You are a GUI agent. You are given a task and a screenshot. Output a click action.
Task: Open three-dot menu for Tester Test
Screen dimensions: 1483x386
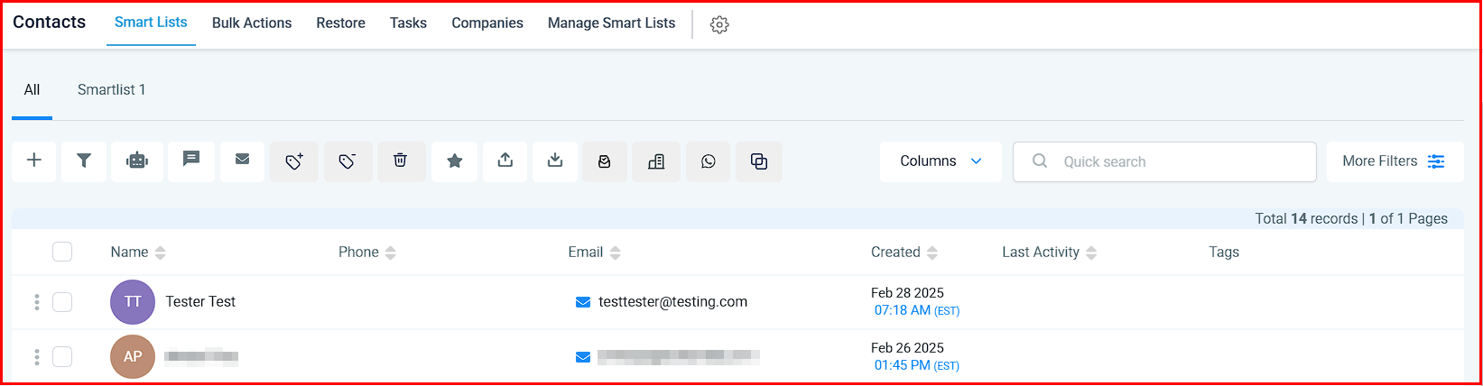(x=37, y=302)
